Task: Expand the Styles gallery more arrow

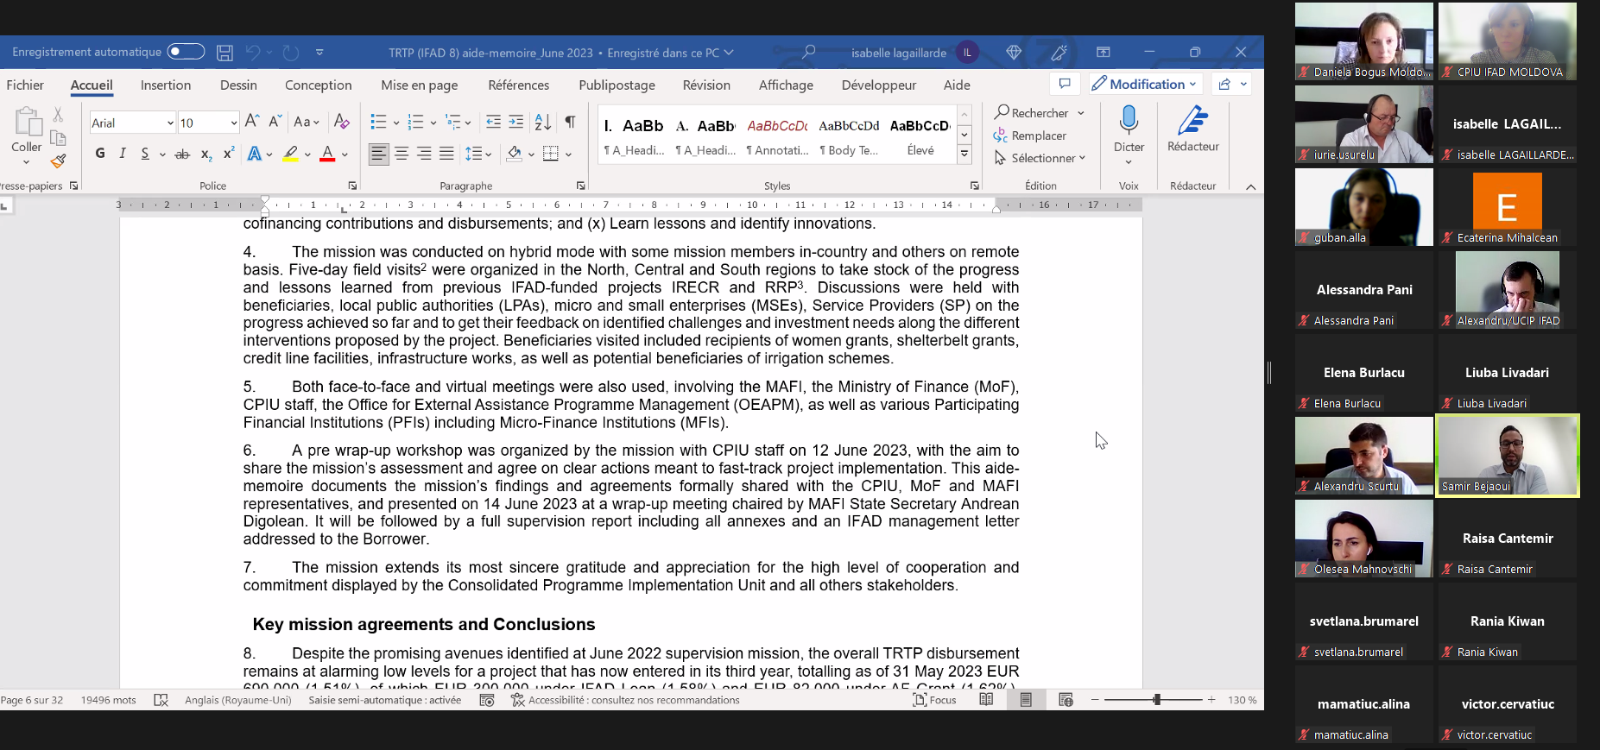Action: click(964, 155)
